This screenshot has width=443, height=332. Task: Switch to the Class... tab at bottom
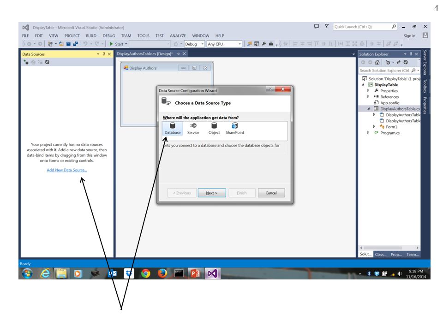point(381,255)
